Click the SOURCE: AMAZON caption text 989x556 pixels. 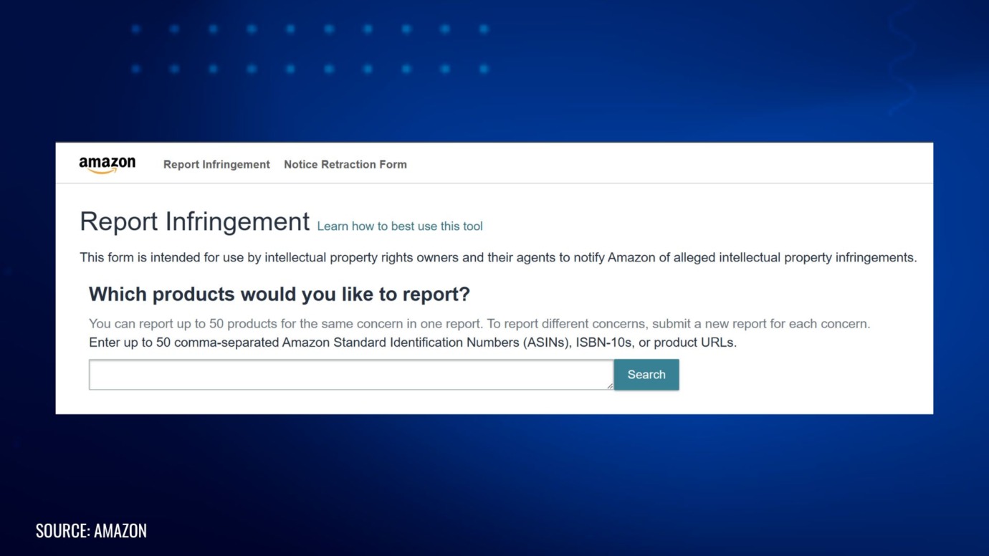91,530
